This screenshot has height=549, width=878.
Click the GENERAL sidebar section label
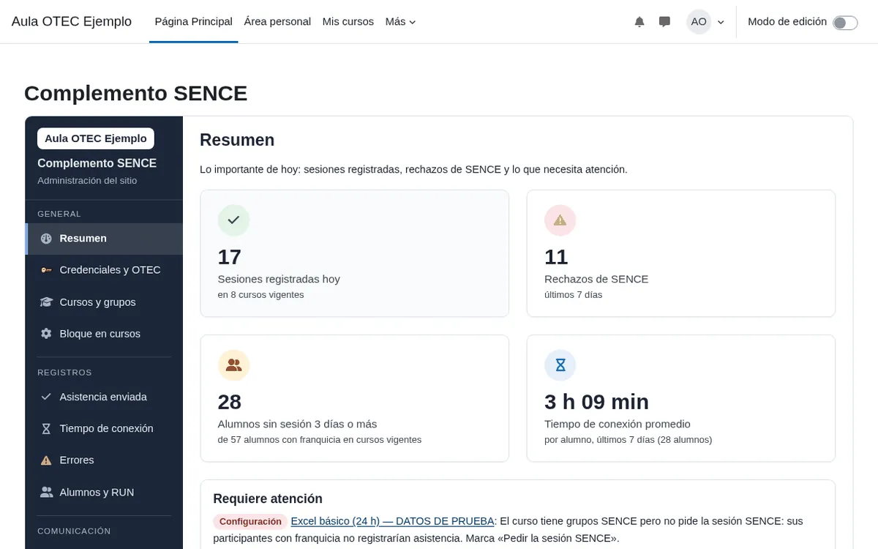pyautogui.click(x=59, y=214)
